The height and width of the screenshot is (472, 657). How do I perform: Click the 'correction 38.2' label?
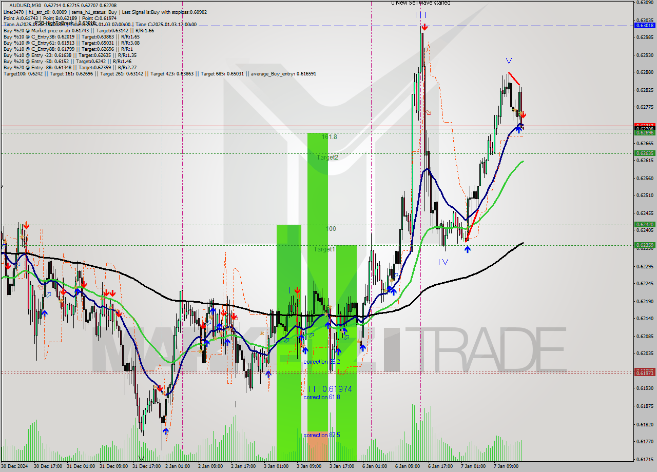(x=322, y=362)
